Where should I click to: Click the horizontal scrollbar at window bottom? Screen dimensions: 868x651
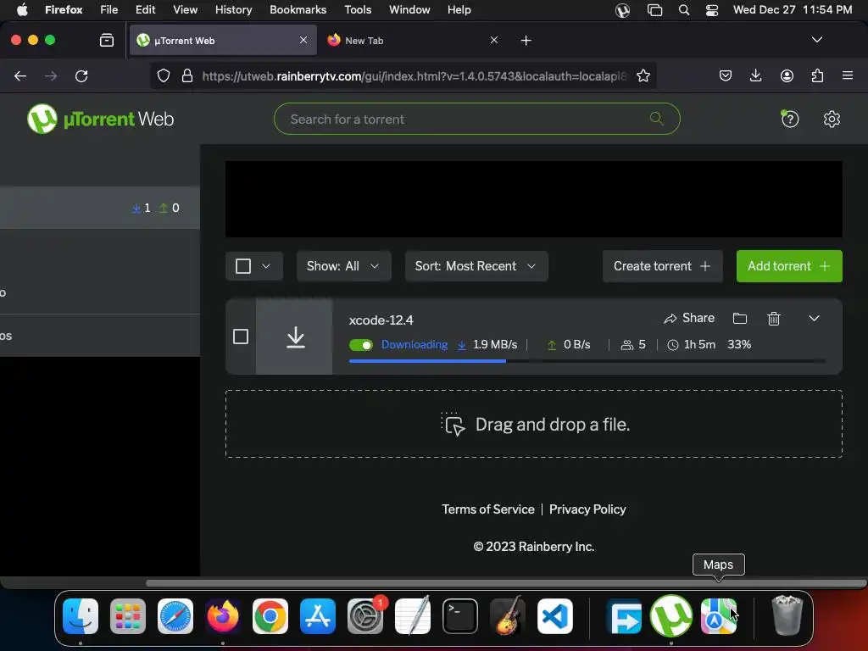(x=506, y=583)
